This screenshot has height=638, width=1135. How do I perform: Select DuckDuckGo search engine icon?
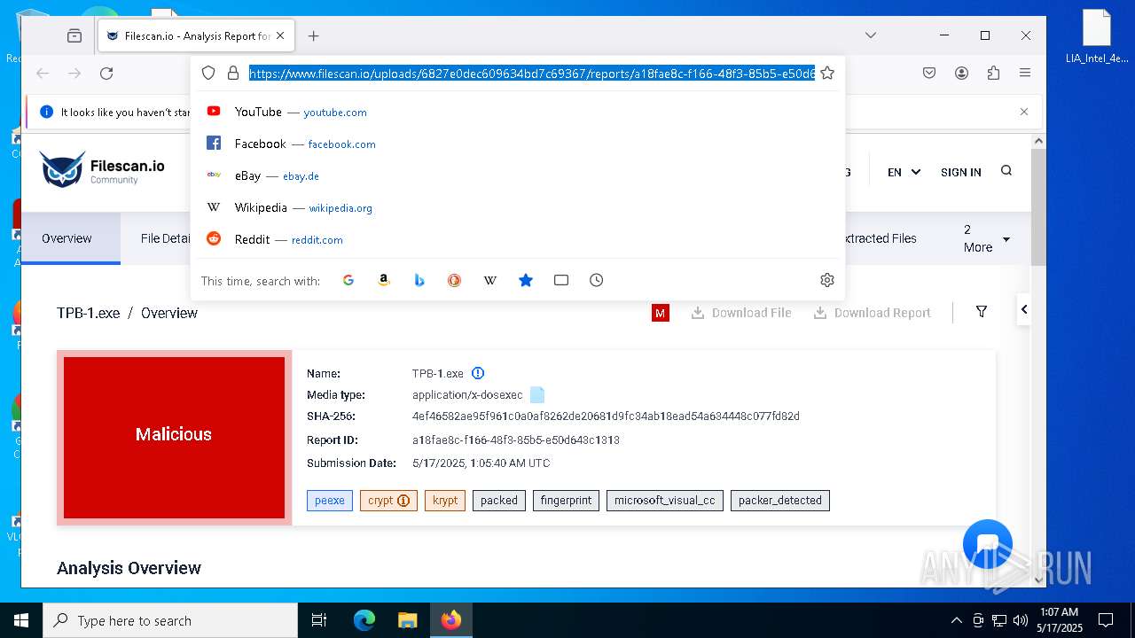[455, 280]
